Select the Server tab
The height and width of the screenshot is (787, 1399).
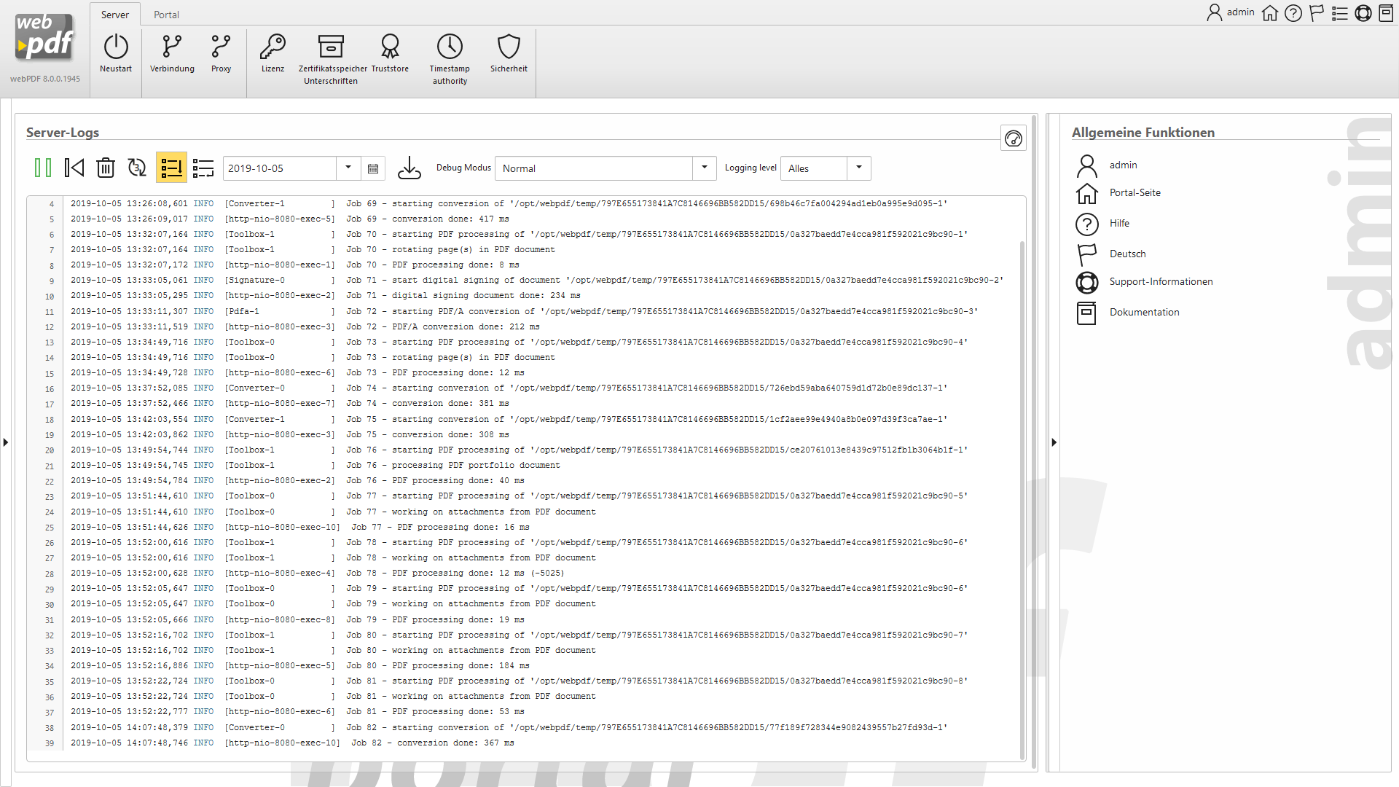pyautogui.click(x=115, y=15)
